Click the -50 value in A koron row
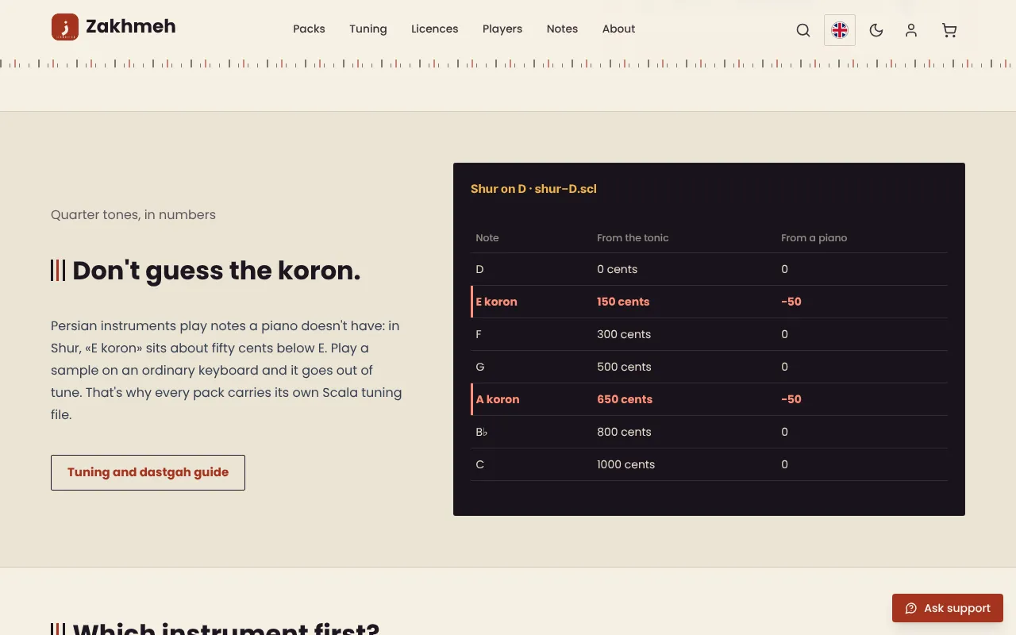 point(791,399)
